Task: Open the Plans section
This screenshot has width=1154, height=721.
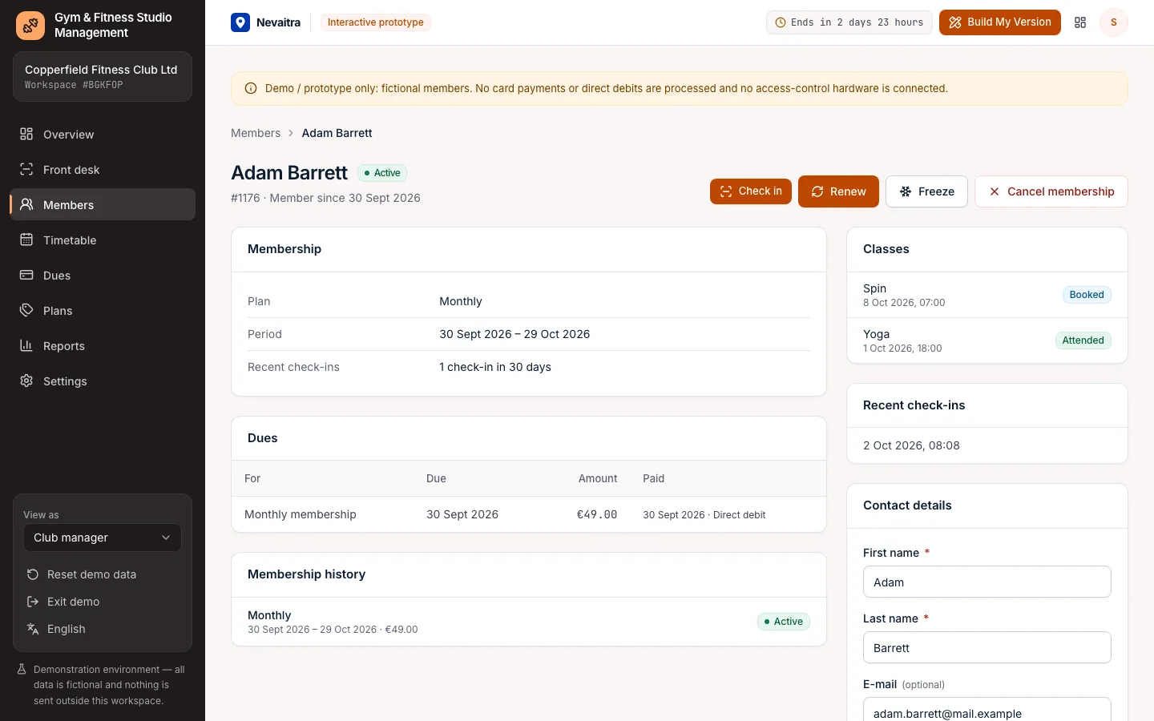Action: point(103,311)
